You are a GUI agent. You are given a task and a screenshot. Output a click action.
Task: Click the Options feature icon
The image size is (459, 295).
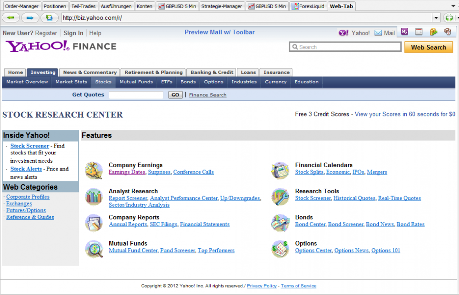tap(280, 249)
